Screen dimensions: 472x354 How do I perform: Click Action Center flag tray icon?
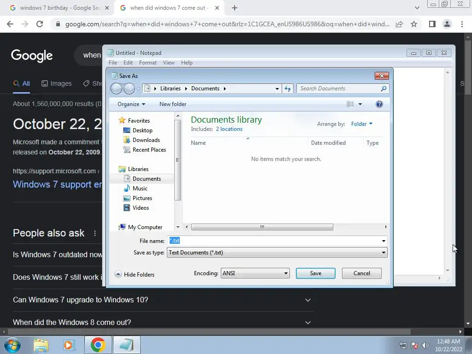pos(414,345)
